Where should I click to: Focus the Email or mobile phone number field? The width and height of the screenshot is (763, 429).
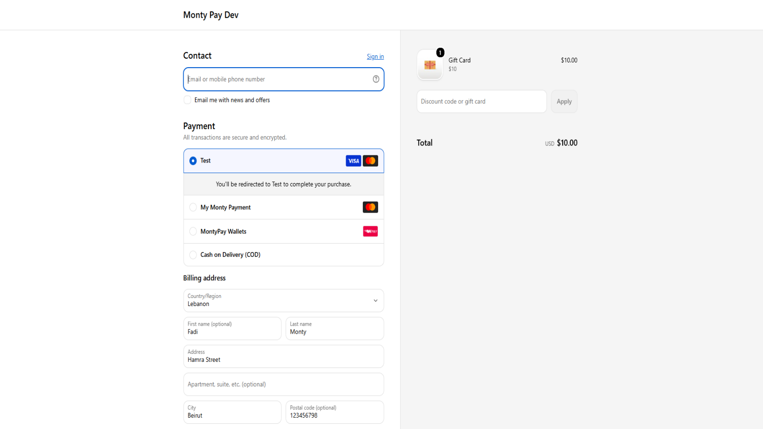pos(284,79)
